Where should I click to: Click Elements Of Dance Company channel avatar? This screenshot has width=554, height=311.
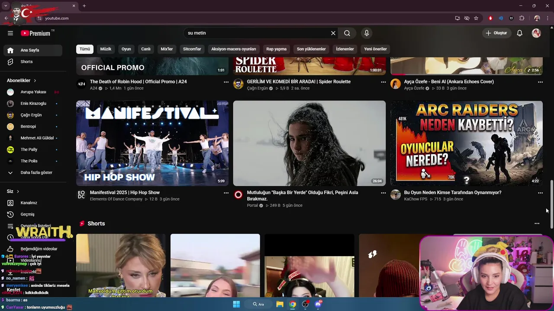(81, 195)
